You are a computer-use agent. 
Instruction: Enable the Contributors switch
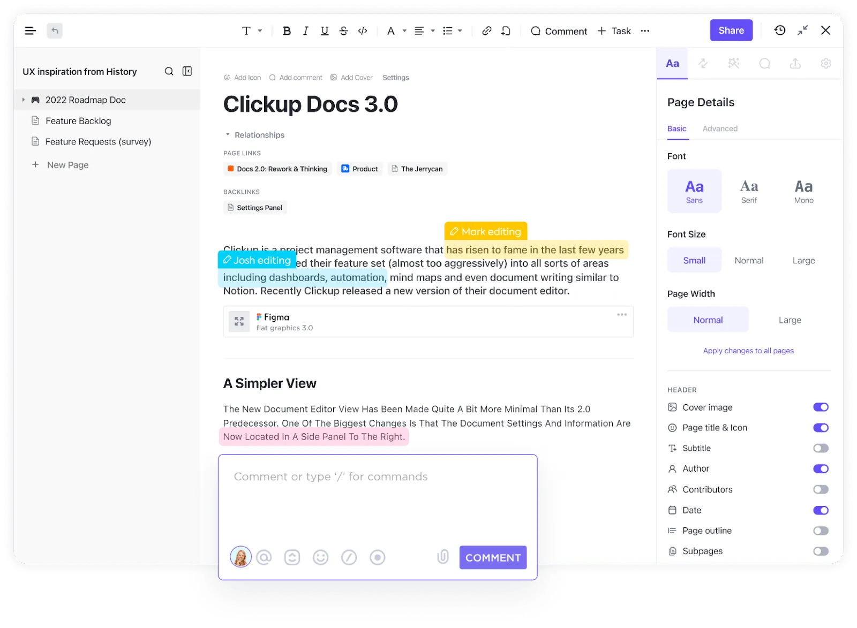click(821, 489)
